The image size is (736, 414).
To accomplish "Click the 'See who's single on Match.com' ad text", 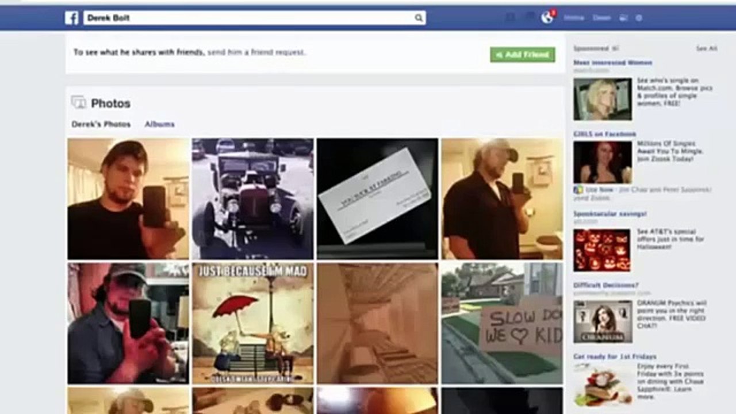I will (675, 92).
